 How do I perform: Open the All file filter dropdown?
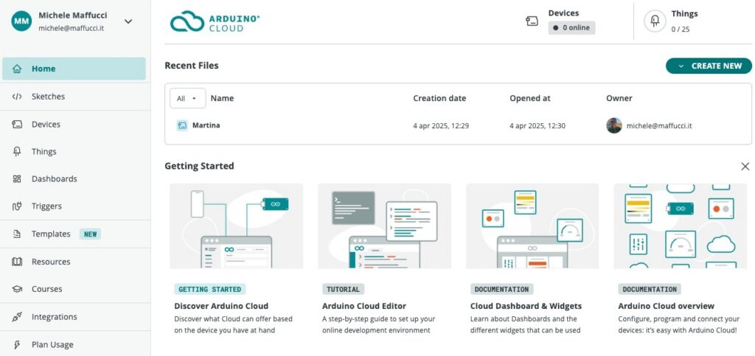(187, 98)
